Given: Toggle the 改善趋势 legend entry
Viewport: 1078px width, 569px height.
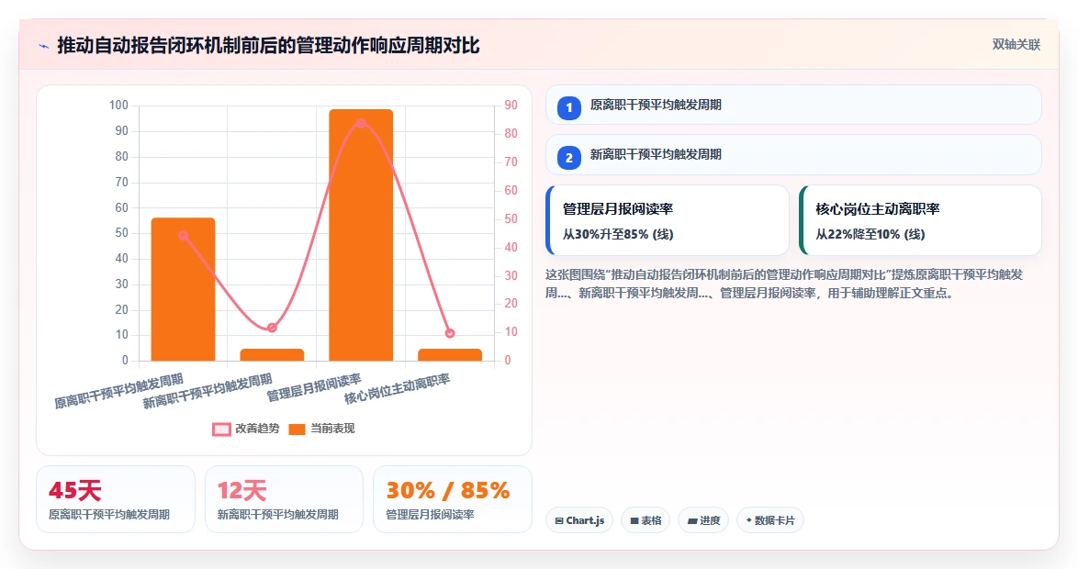Looking at the screenshot, I should tap(245, 429).
